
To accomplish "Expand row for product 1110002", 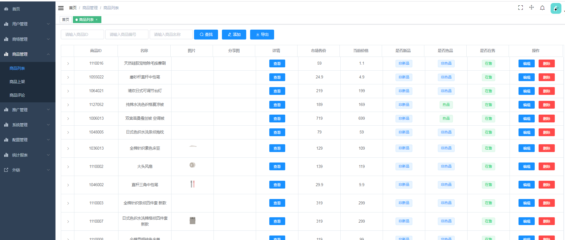I will (x=68, y=167).
